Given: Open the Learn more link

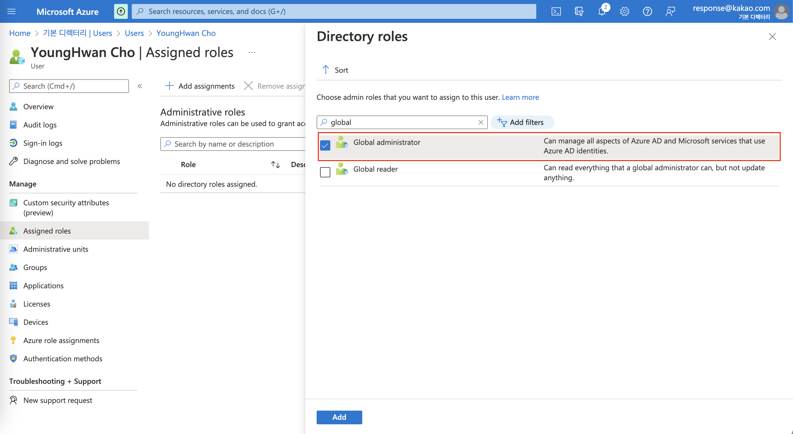Looking at the screenshot, I should (x=520, y=97).
